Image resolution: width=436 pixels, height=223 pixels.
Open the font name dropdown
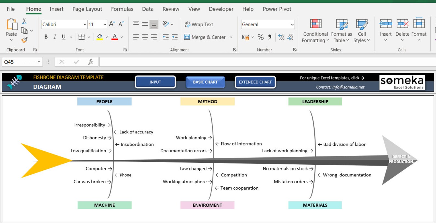tap(85, 24)
